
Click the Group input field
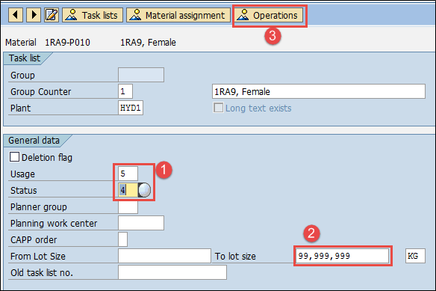pyautogui.click(x=141, y=75)
